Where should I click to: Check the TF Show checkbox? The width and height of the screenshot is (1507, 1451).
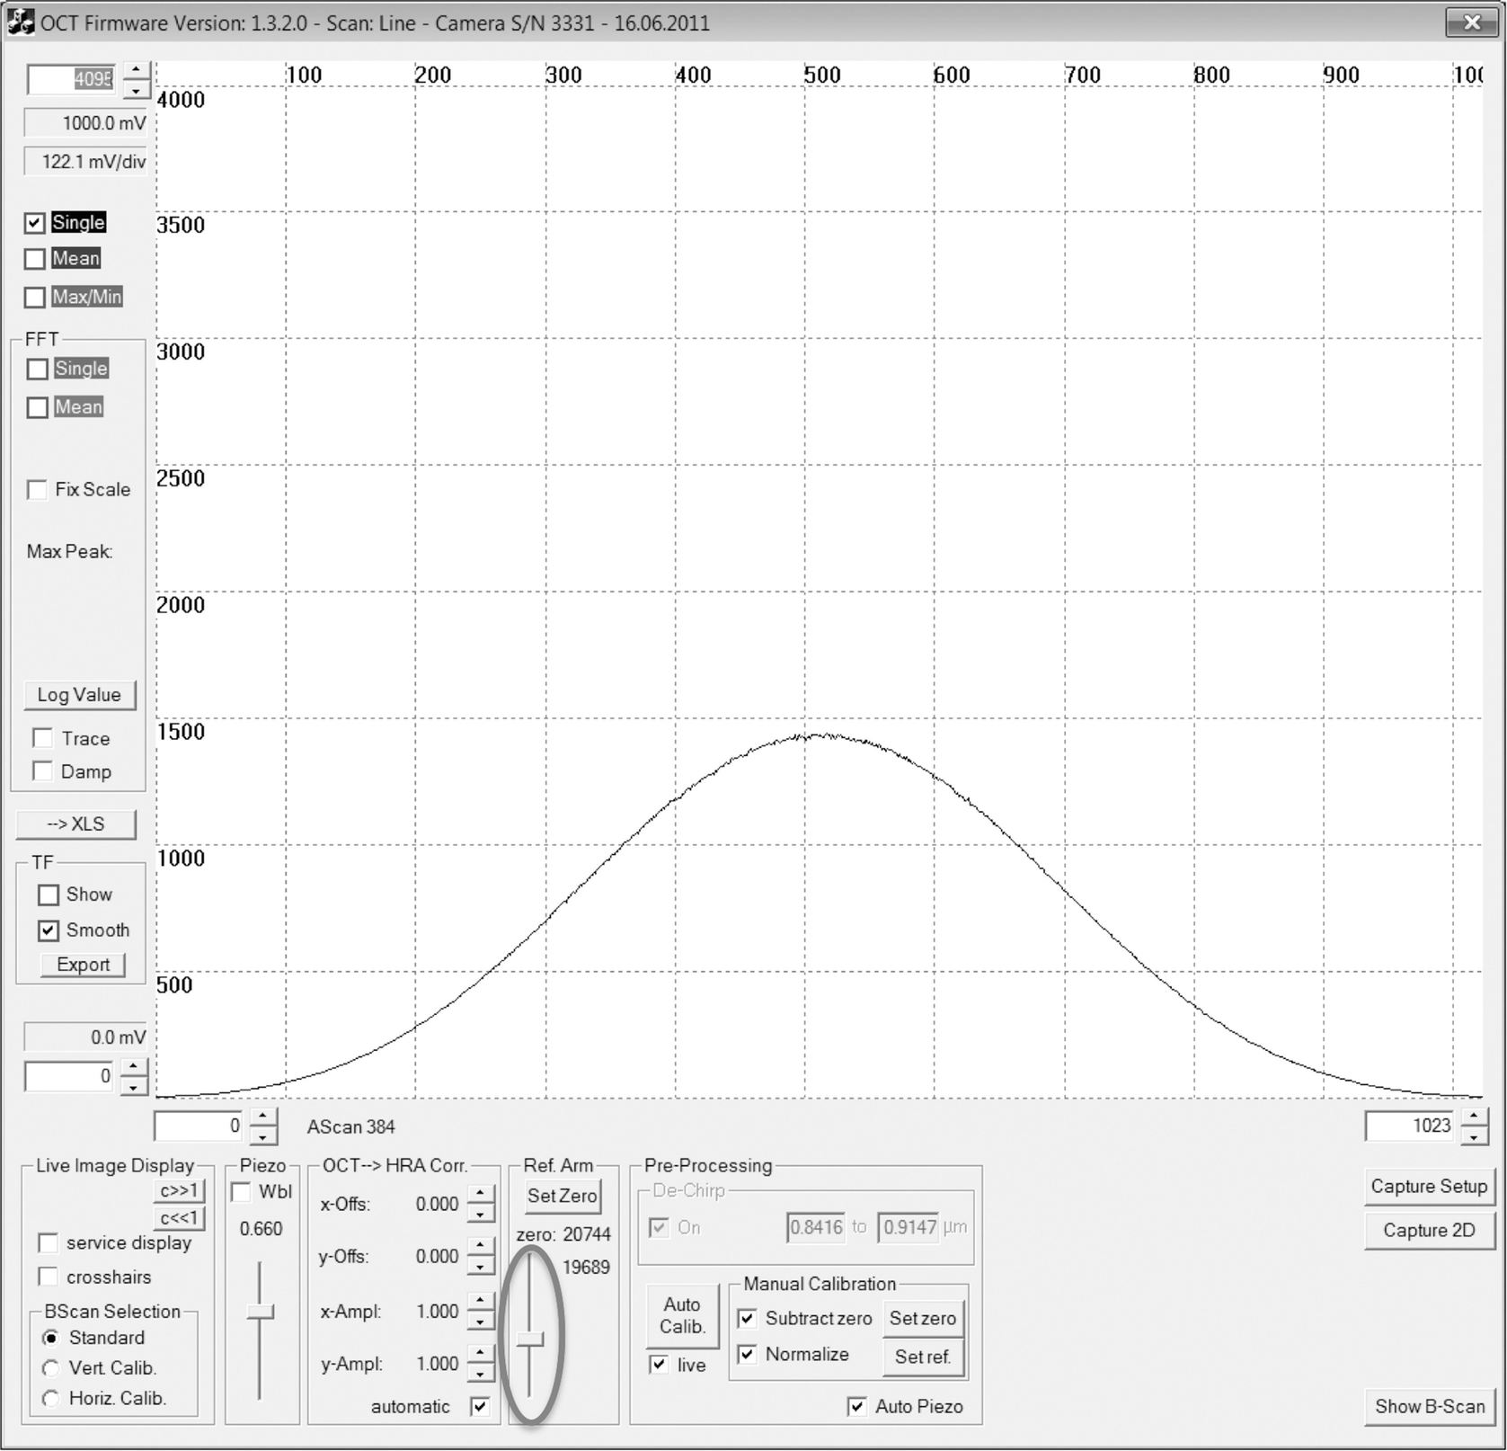[x=49, y=895]
